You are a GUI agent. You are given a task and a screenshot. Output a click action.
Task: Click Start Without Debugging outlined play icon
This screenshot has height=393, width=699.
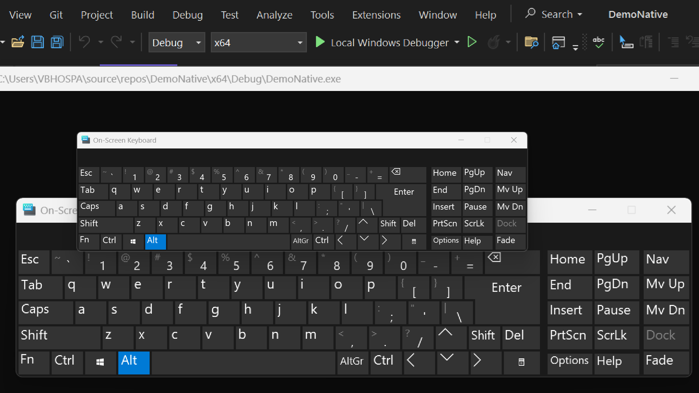(x=472, y=42)
